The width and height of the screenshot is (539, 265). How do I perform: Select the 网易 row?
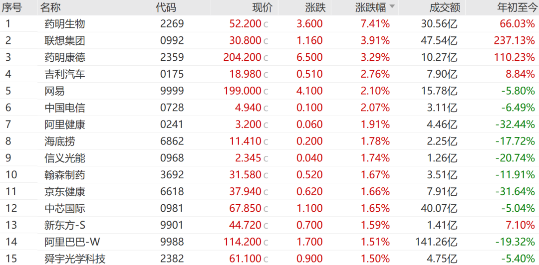pos(269,91)
